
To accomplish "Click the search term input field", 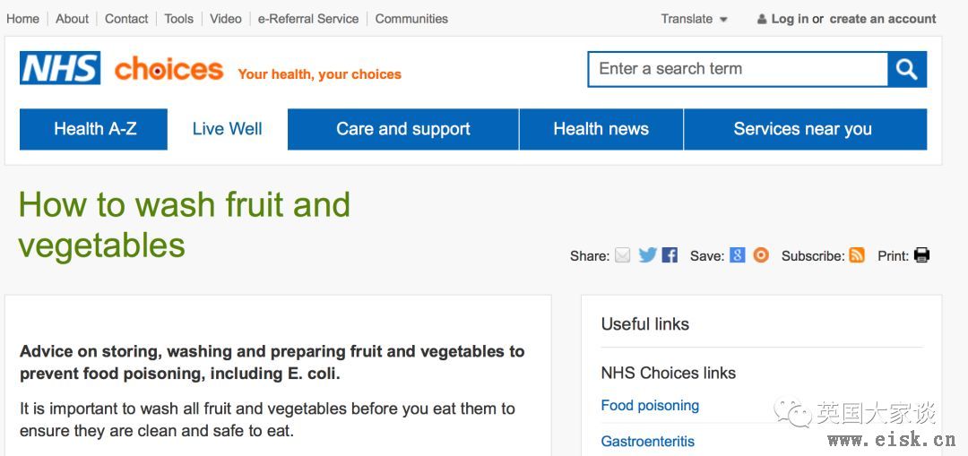I will [x=738, y=69].
